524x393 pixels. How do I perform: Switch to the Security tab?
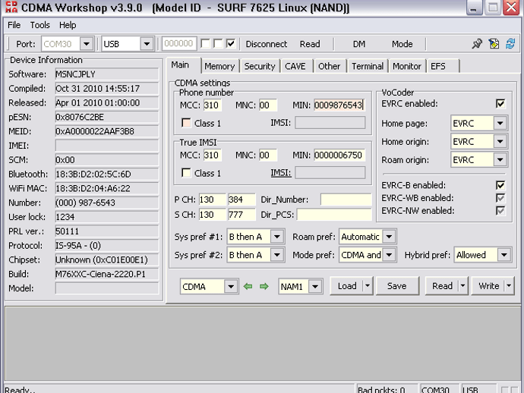coord(260,66)
